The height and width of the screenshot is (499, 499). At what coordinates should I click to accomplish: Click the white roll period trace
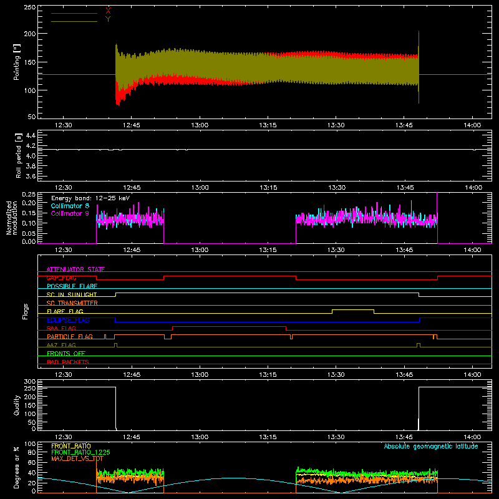(x=264, y=149)
